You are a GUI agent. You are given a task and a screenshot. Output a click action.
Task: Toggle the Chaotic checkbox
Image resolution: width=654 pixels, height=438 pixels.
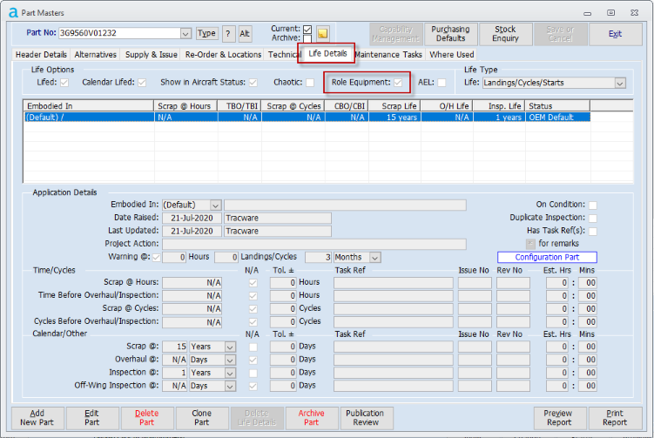(310, 83)
